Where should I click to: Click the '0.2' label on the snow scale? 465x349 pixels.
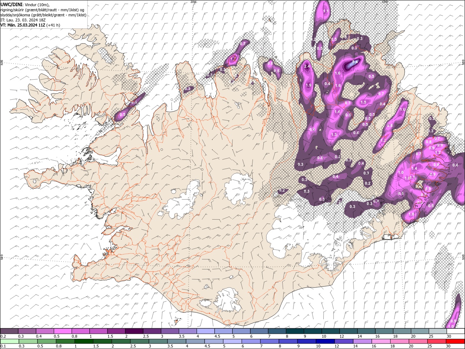[x=3, y=336]
